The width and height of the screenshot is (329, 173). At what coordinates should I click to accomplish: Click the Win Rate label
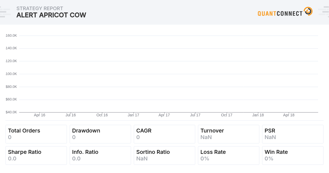coord(276,152)
